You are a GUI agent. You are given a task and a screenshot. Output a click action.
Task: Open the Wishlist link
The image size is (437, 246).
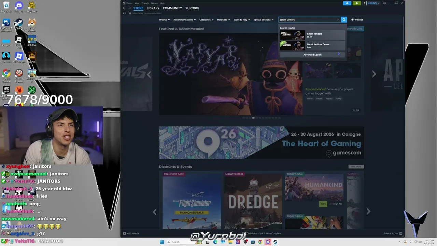pos(357,19)
